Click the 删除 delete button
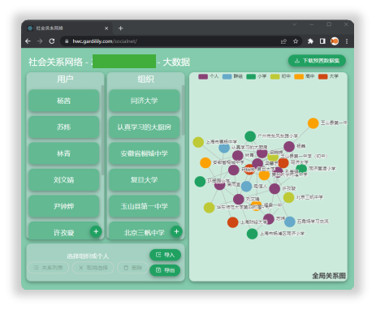This screenshot has width=376, height=310. 132,268
